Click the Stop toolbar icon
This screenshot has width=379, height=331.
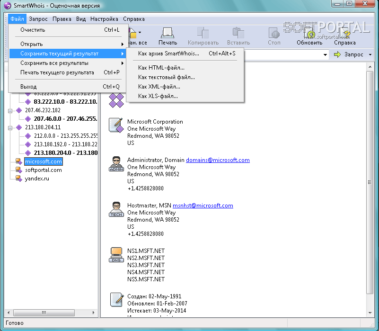click(x=274, y=33)
